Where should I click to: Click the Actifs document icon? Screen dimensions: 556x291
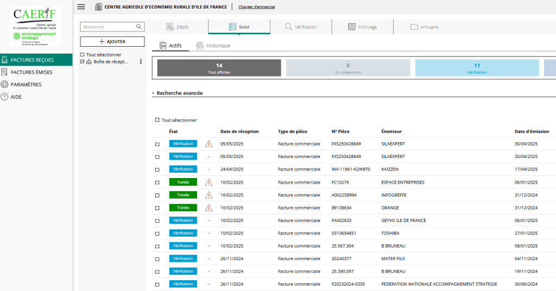[163, 46]
